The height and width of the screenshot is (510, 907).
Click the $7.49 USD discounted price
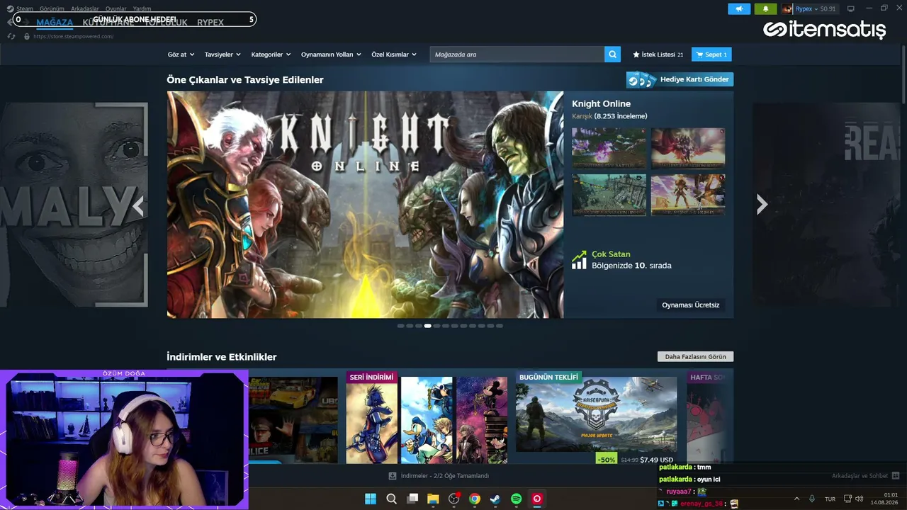point(656,460)
